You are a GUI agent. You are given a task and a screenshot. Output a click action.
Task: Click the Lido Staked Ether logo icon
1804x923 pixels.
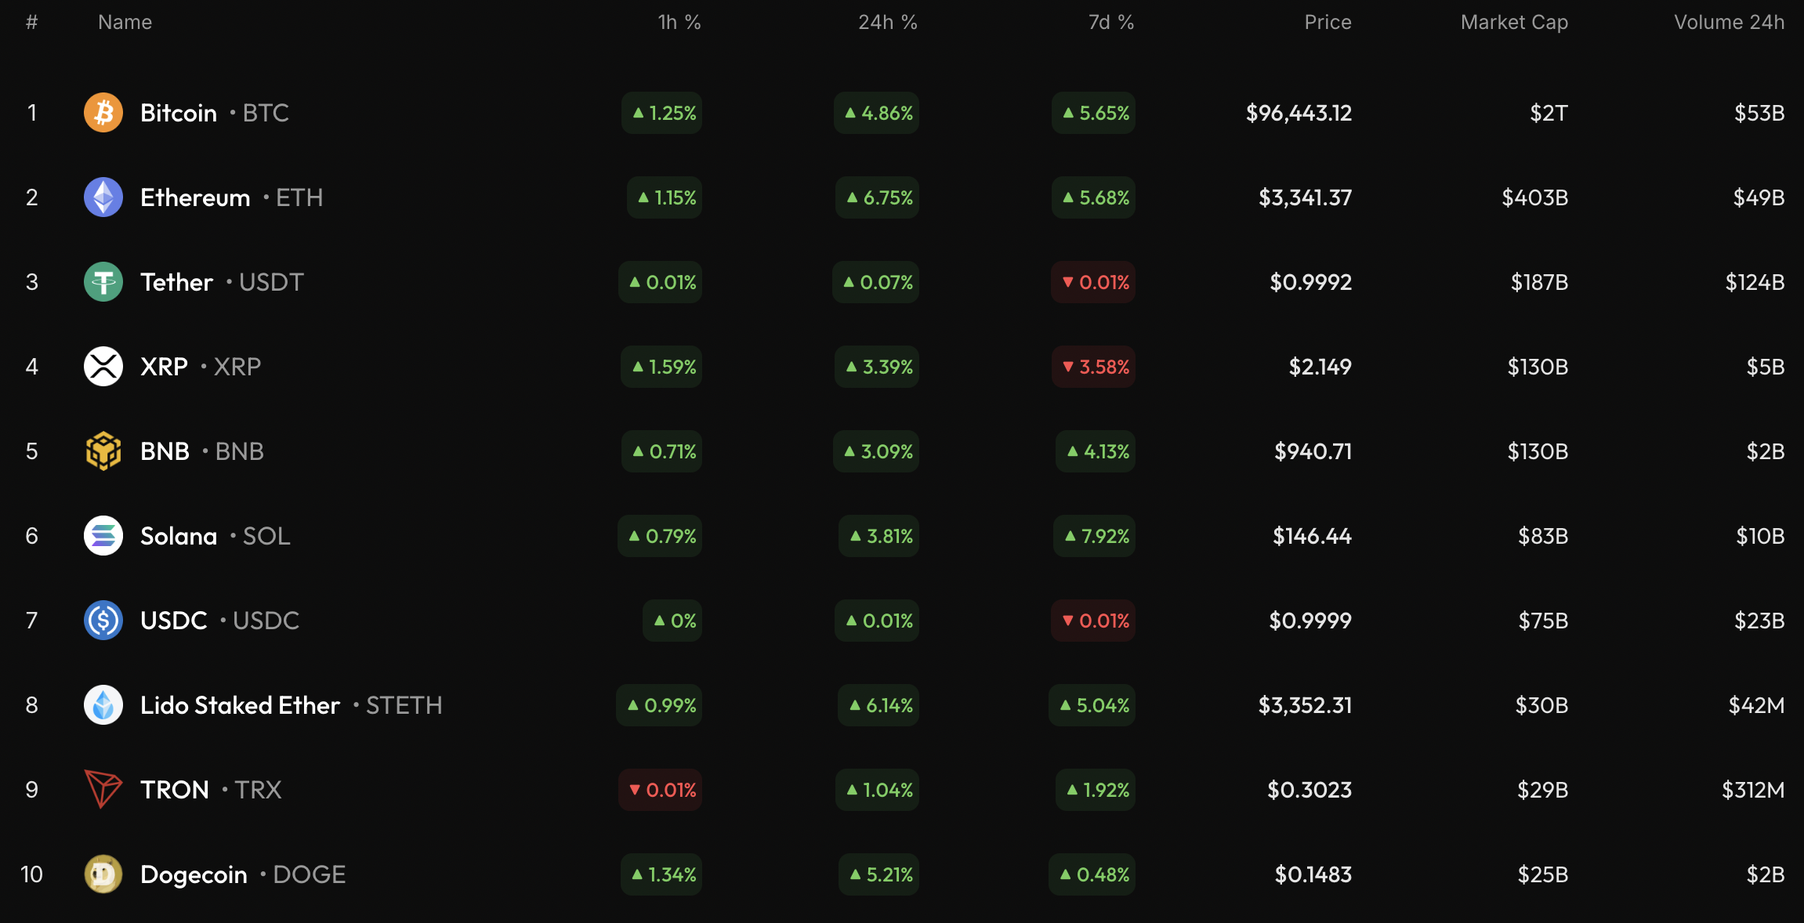click(103, 705)
